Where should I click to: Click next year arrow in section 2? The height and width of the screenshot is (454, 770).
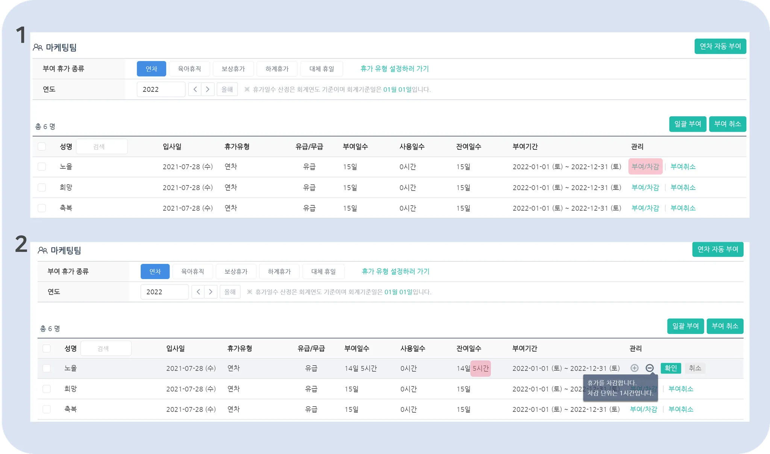pyautogui.click(x=211, y=292)
